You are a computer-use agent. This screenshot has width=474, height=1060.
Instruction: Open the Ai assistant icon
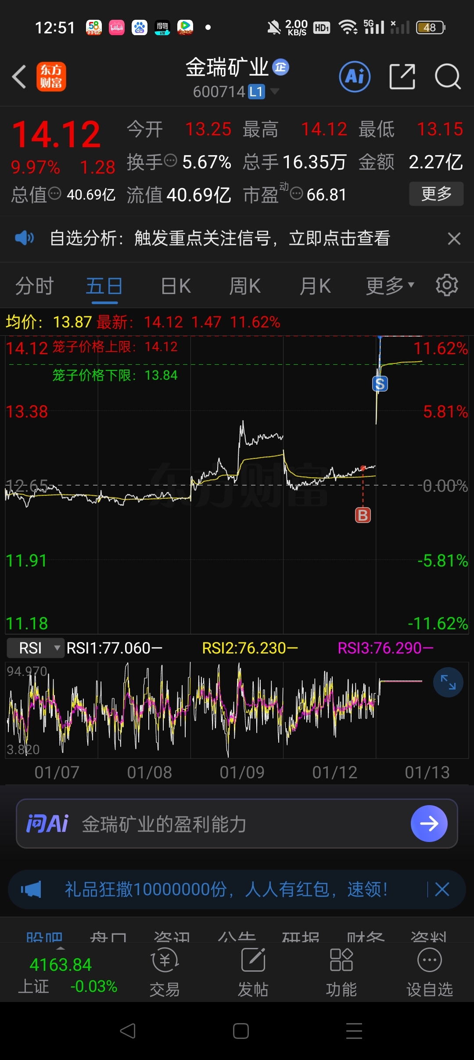355,76
